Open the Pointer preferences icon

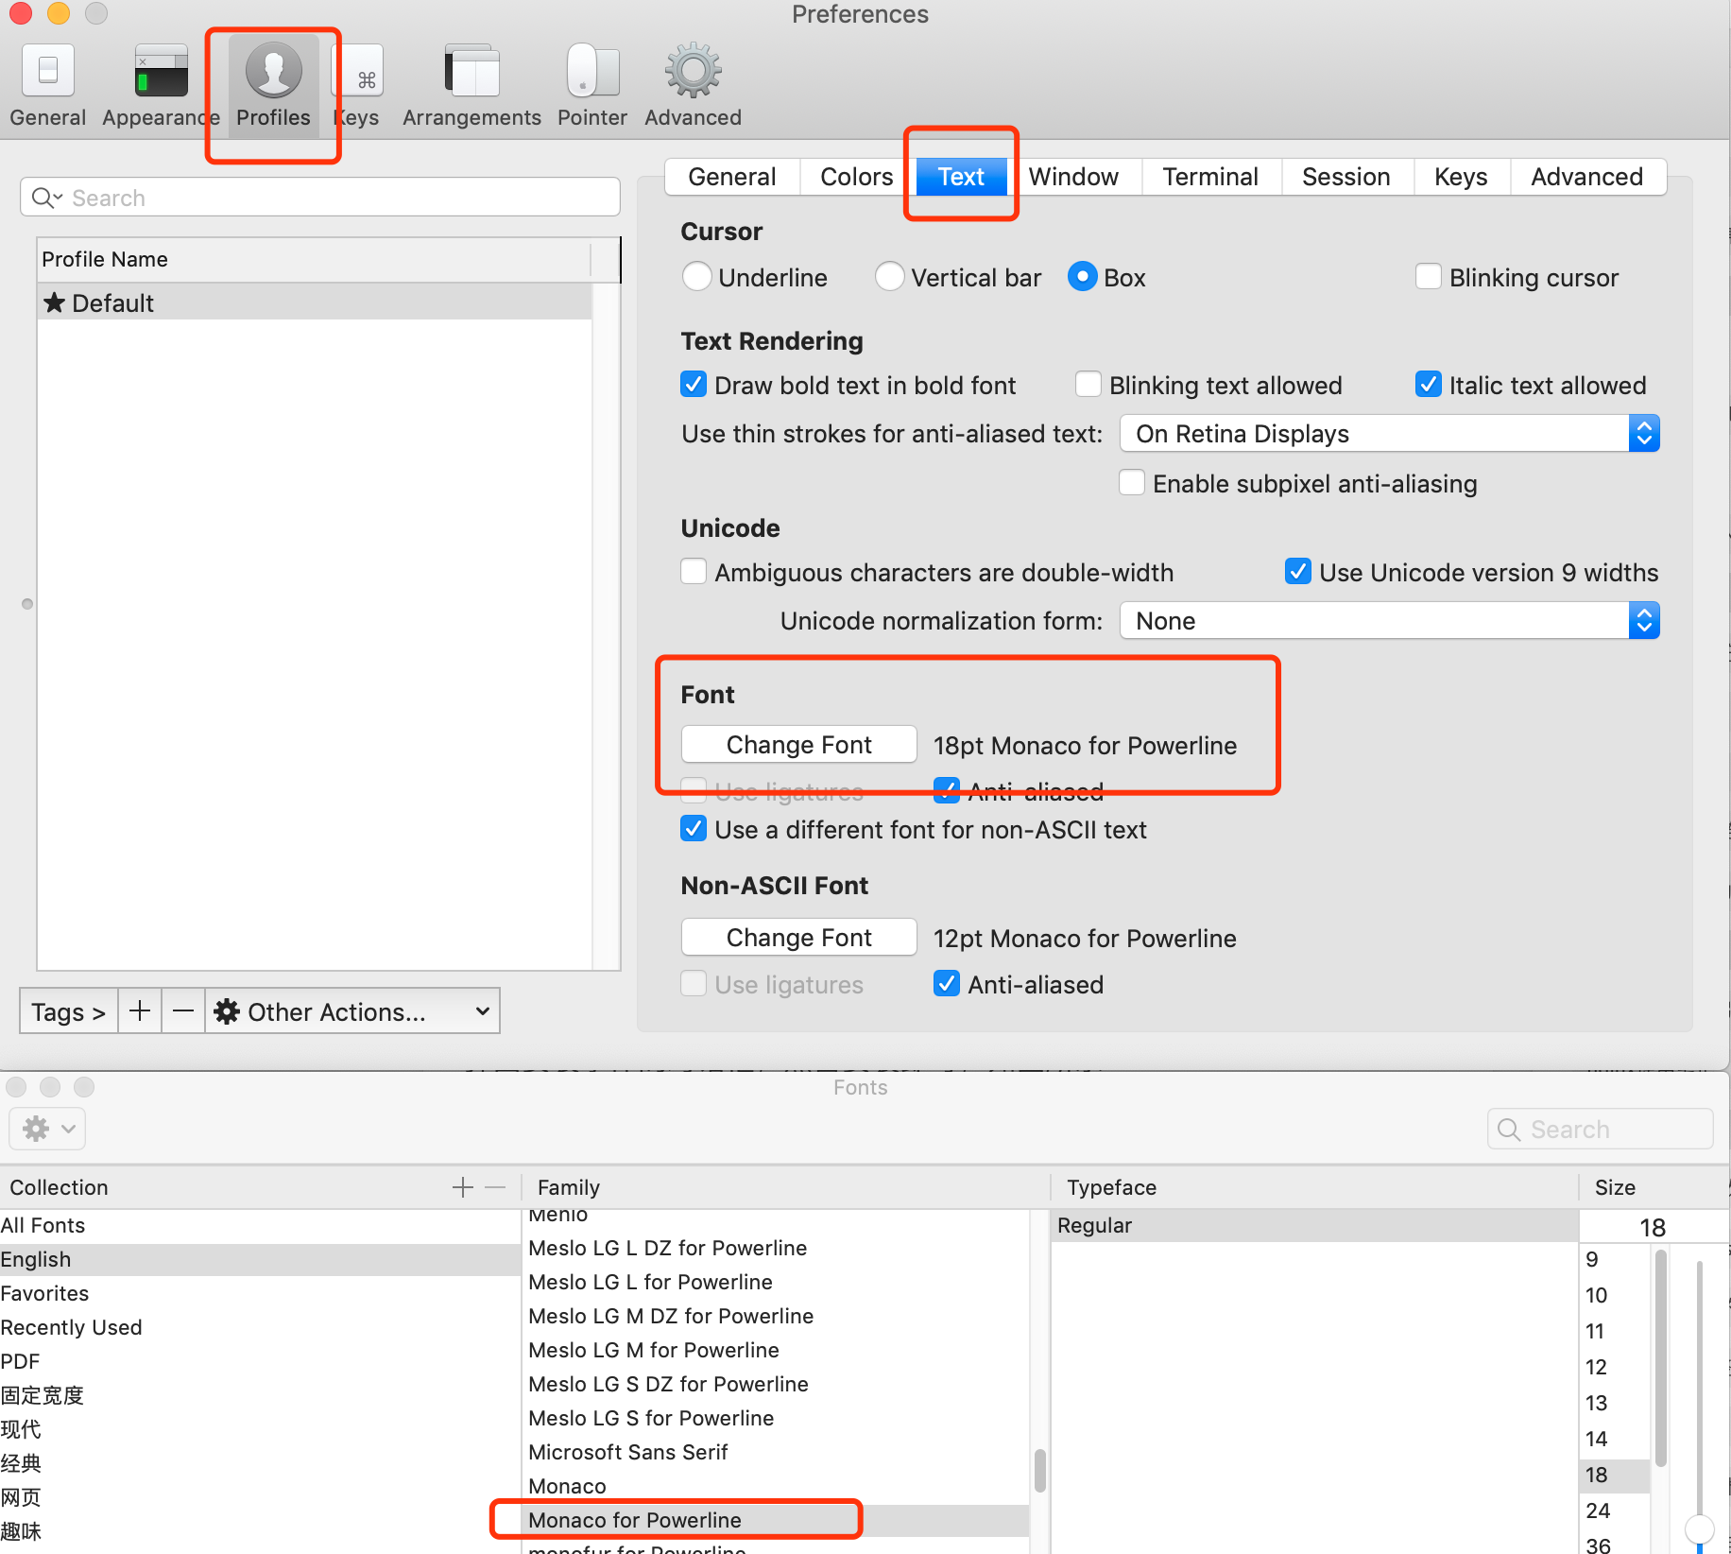coord(592,72)
